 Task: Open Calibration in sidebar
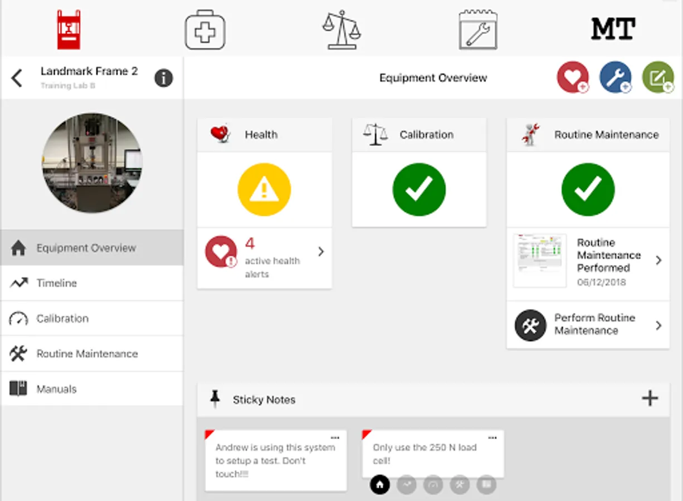coord(92,318)
